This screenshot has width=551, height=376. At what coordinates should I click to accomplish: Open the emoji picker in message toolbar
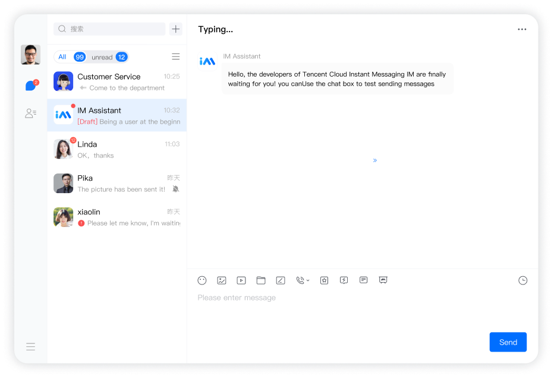[202, 280]
